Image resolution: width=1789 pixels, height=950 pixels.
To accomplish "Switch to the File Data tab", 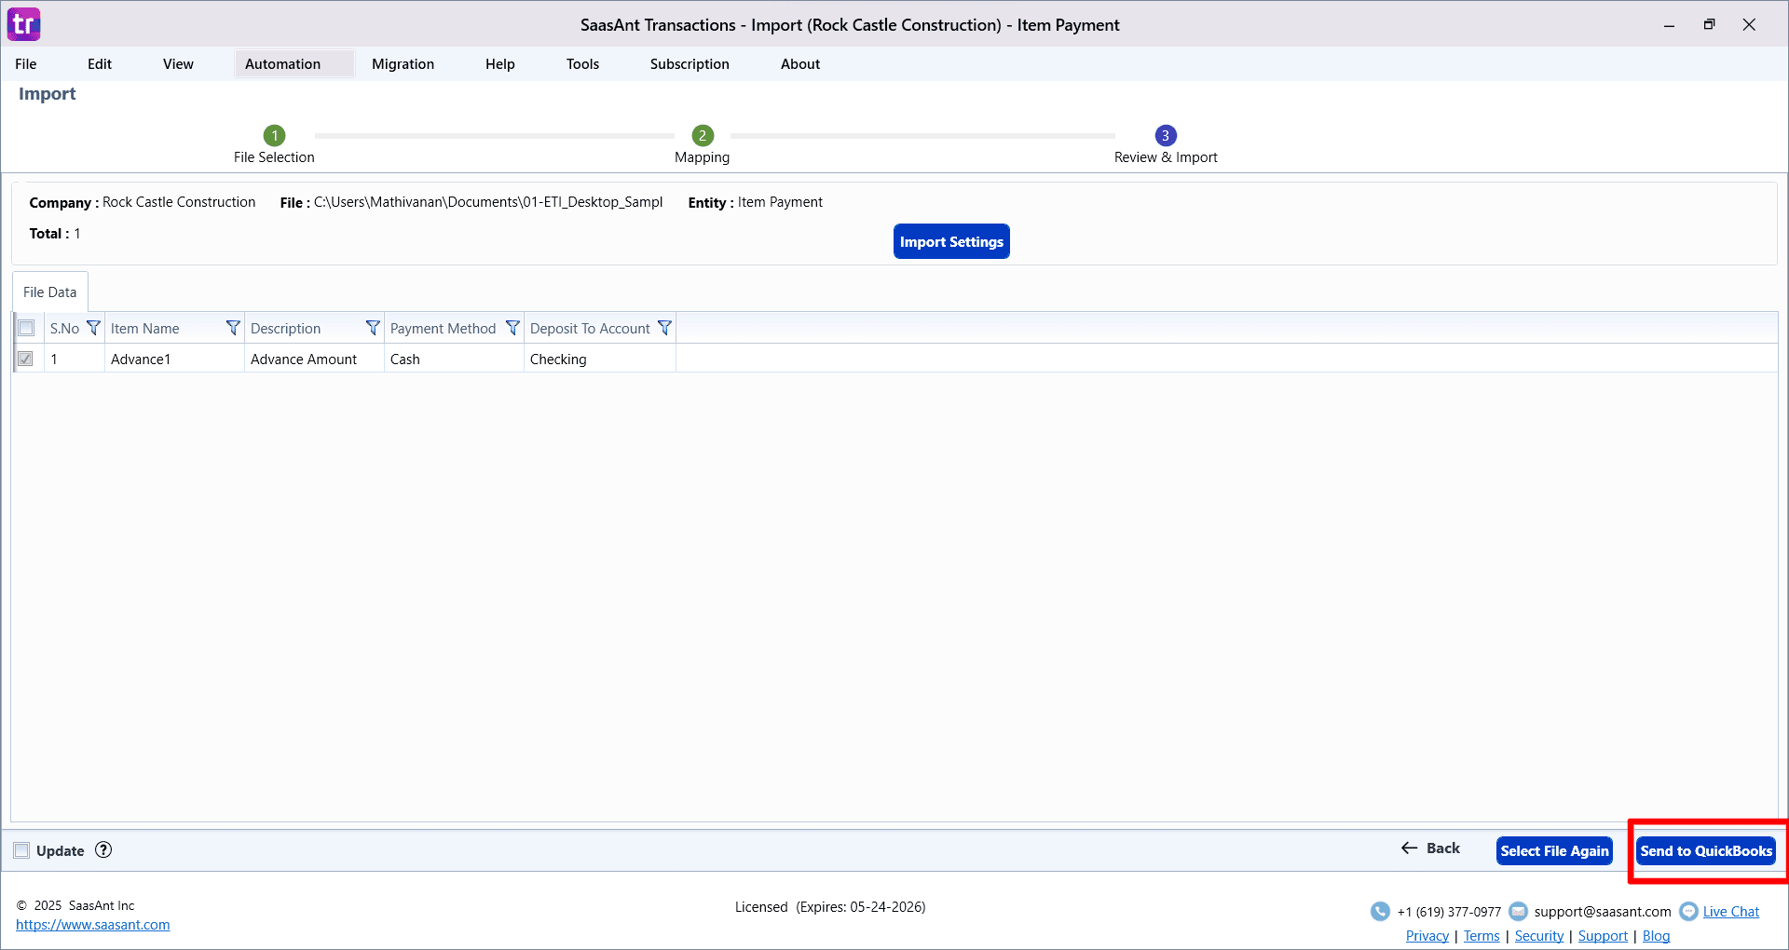I will pyautogui.click(x=49, y=292).
